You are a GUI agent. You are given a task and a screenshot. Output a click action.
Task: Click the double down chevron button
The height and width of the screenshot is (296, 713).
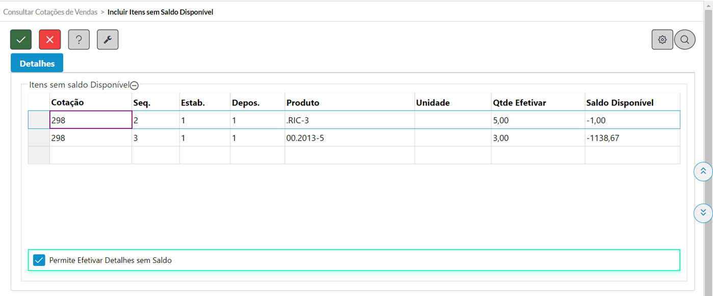[x=703, y=212]
